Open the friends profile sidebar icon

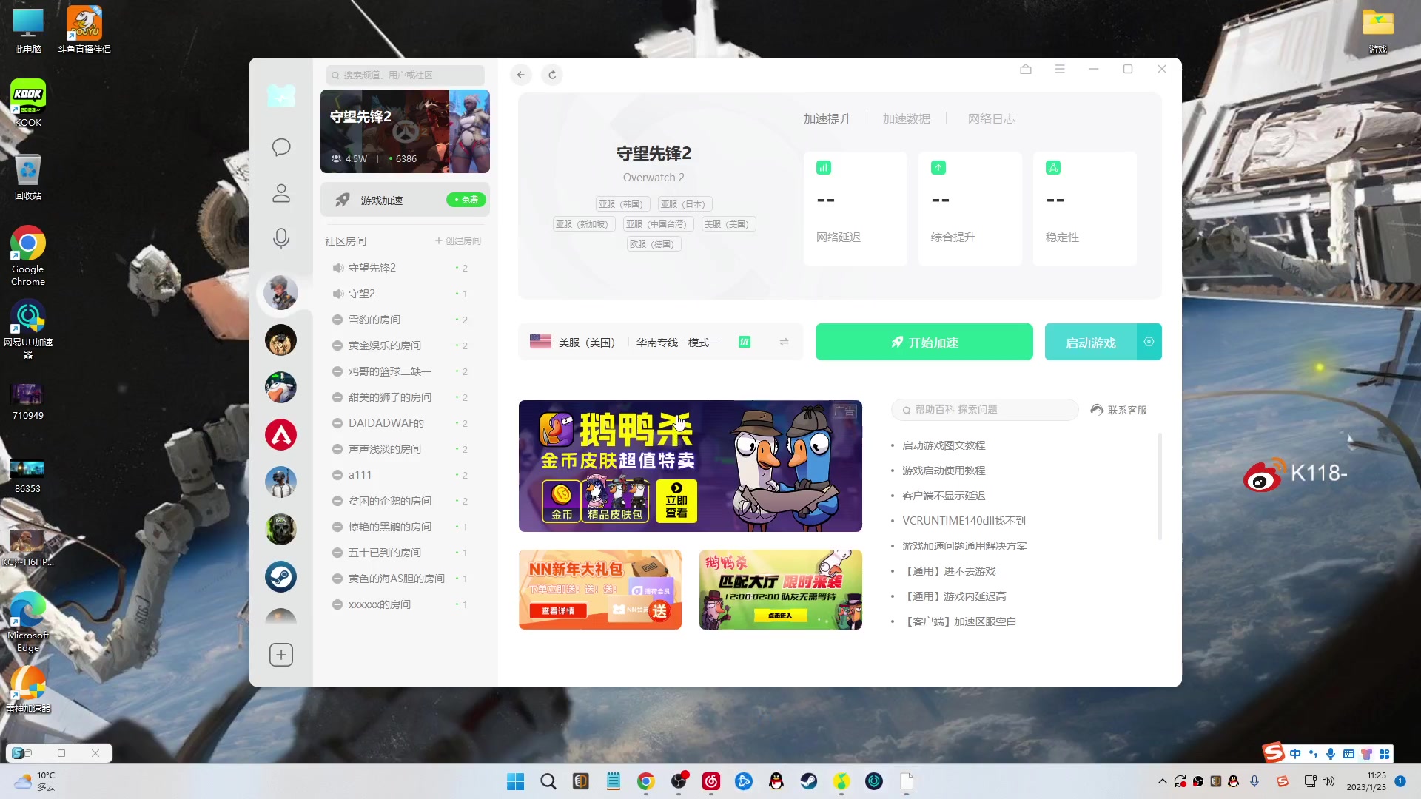click(281, 194)
